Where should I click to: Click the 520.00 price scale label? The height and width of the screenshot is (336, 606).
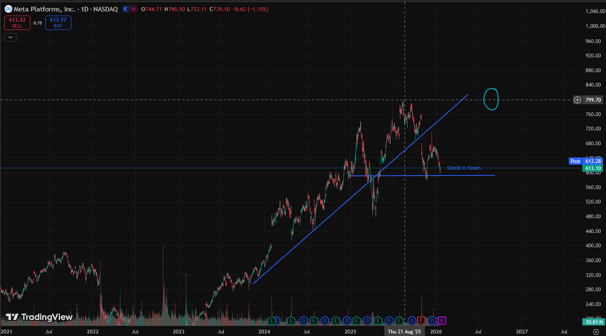coord(594,202)
